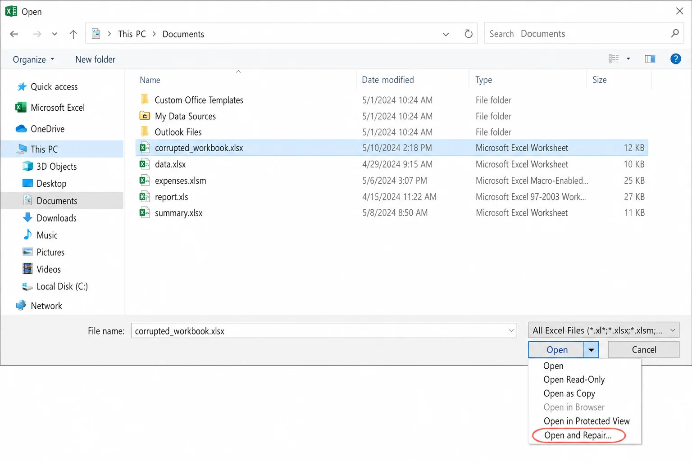Open Help with the question mark icon
This screenshot has height=461, width=692.
click(675, 59)
